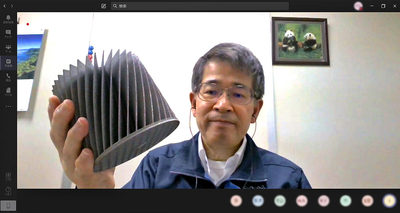Navigate back with the left arrow

[5, 6]
